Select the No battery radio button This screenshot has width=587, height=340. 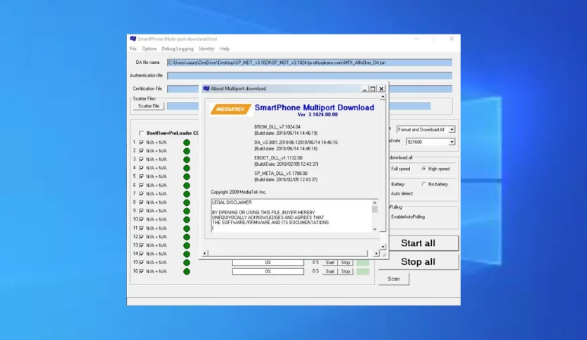click(424, 184)
